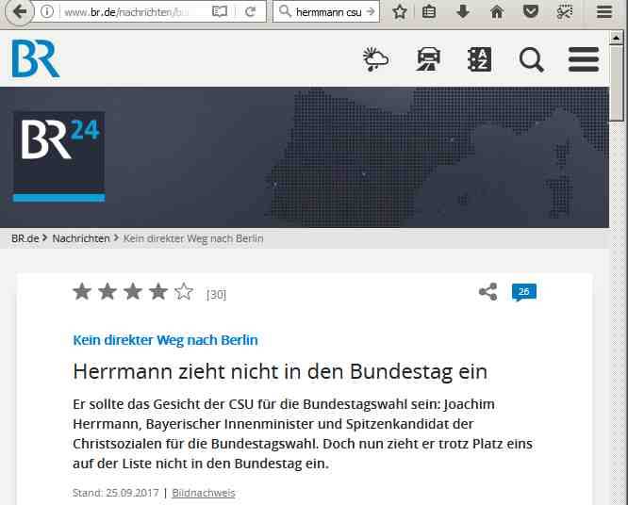The image size is (628, 505).
Task: Go back with the browser back arrow
Action: (19, 11)
